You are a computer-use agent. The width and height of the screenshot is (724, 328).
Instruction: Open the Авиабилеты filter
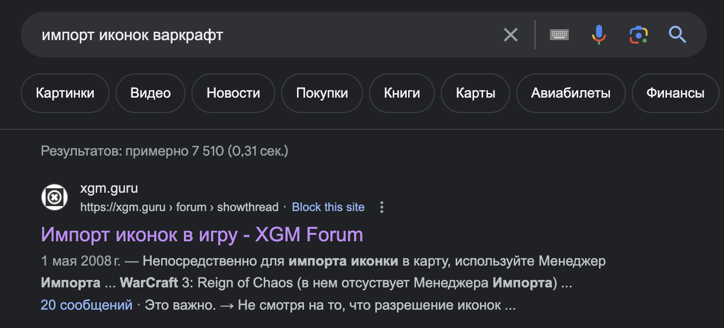pyautogui.click(x=570, y=93)
